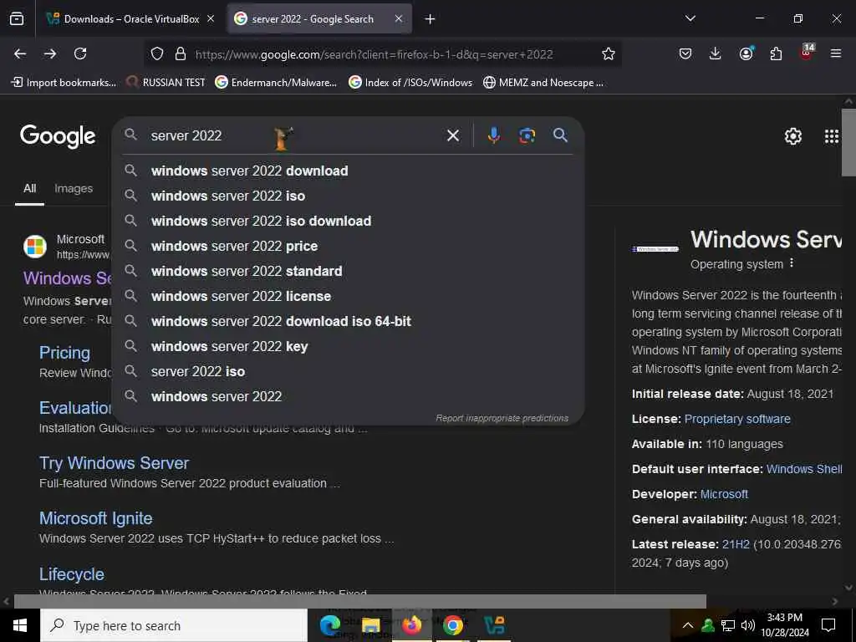Open Firefox downloads panel
The width and height of the screenshot is (856, 642).
point(716,53)
